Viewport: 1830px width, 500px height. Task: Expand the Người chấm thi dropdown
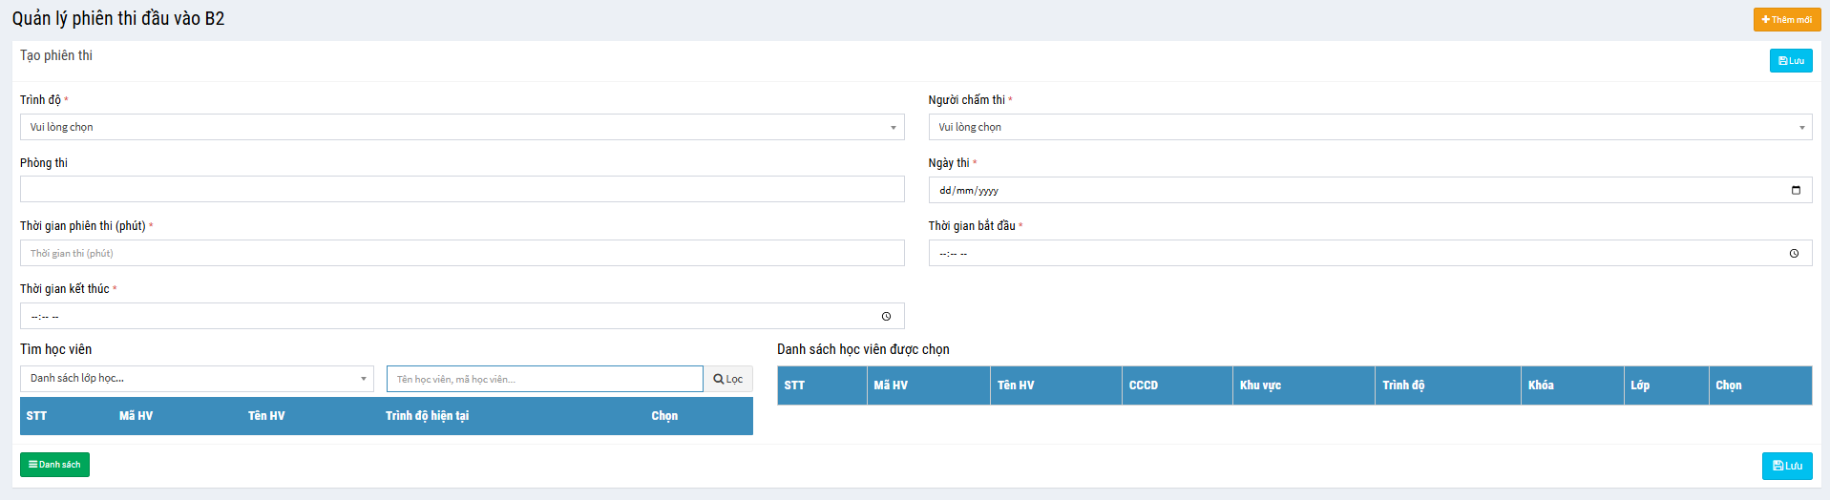tap(1370, 127)
